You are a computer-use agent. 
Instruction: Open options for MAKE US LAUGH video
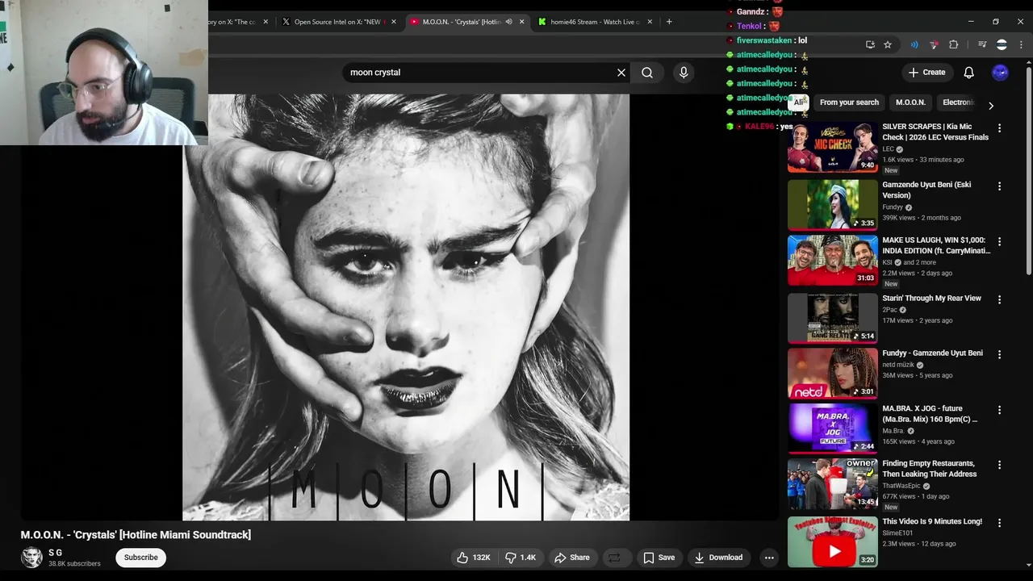(999, 242)
